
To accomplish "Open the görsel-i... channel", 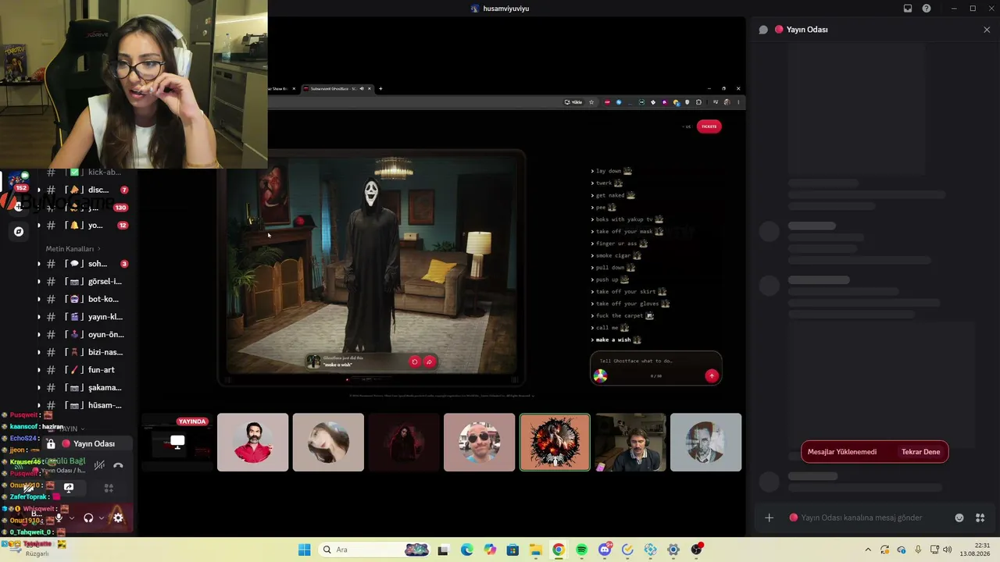I will [x=84, y=282].
